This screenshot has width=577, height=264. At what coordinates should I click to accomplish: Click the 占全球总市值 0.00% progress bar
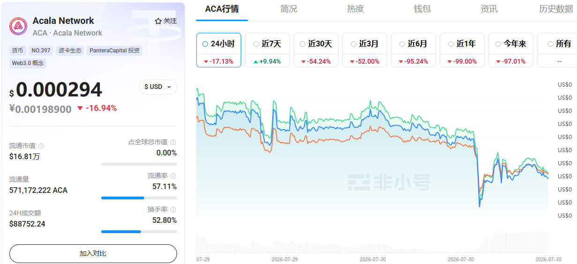tap(139, 164)
